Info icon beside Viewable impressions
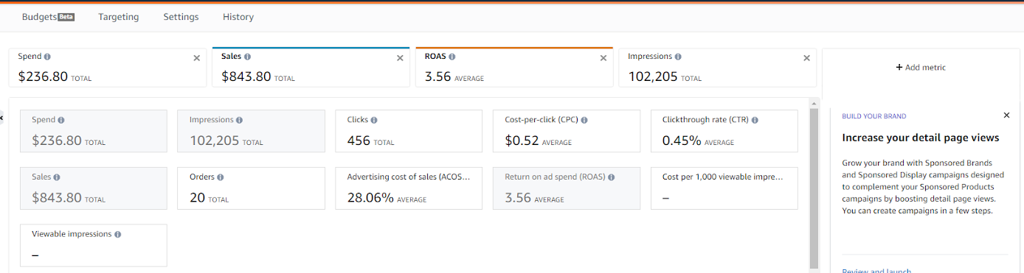 coord(117,234)
